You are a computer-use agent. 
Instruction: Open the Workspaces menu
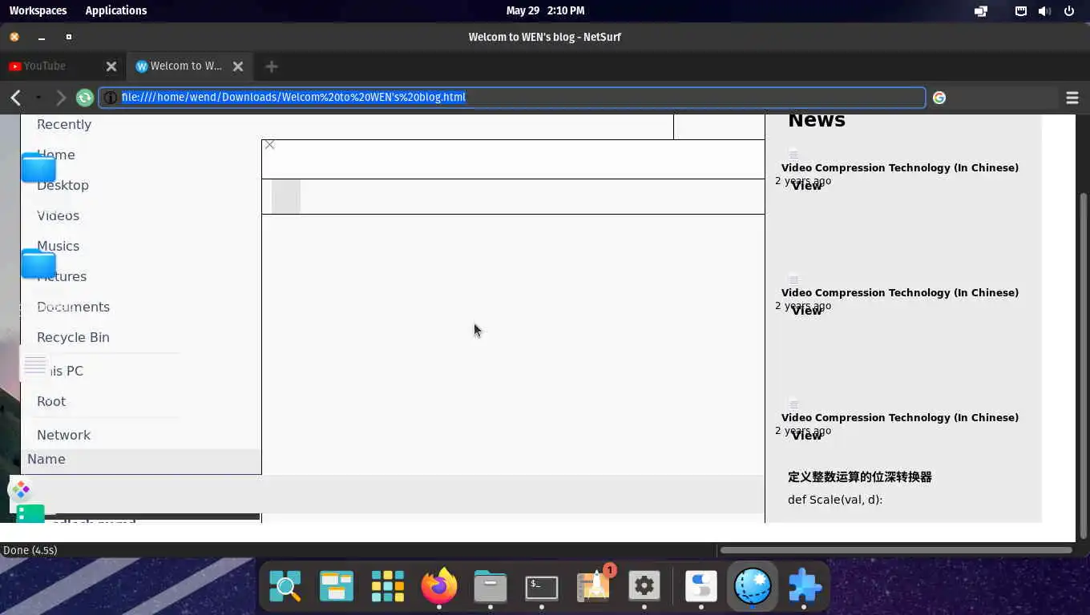(x=38, y=10)
